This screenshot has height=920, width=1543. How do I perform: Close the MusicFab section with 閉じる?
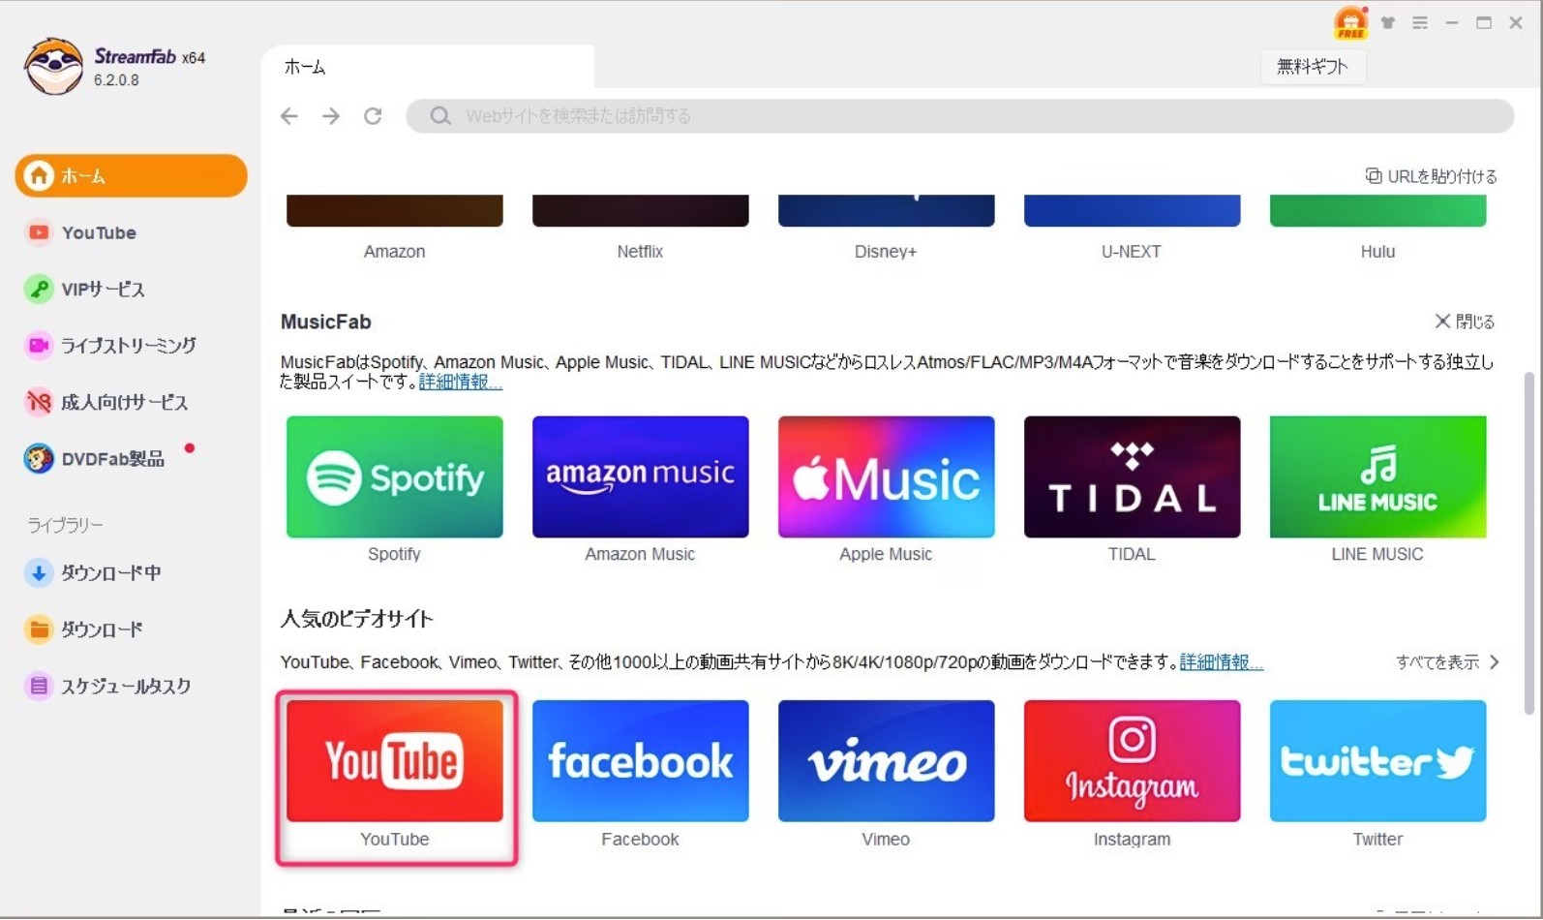[1465, 322]
